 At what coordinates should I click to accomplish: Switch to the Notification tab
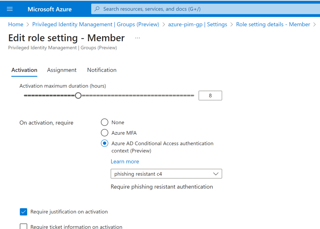[x=102, y=70]
